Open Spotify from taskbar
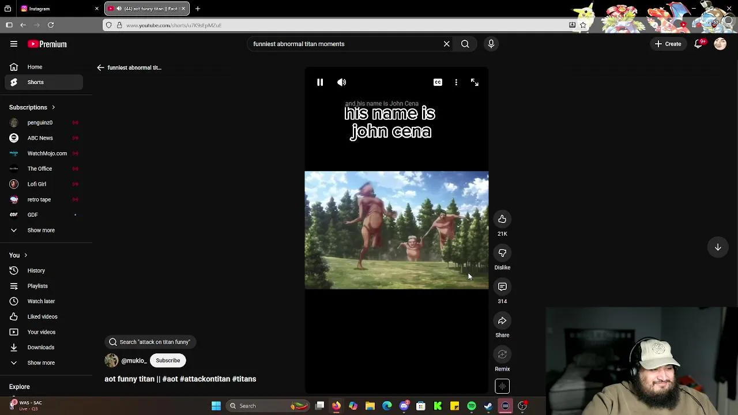 click(x=472, y=406)
